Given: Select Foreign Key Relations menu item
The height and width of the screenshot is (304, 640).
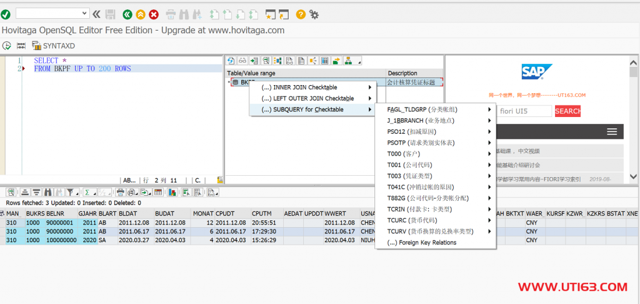Looking at the screenshot, I should click(x=436, y=242).
